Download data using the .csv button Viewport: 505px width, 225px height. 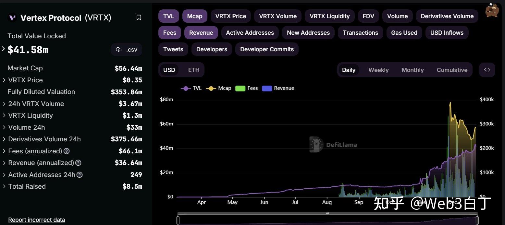click(x=127, y=50)
